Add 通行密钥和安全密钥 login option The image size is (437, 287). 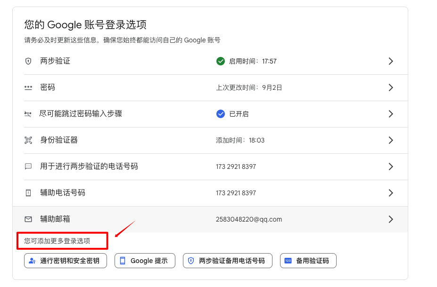(x=66, y=261)
